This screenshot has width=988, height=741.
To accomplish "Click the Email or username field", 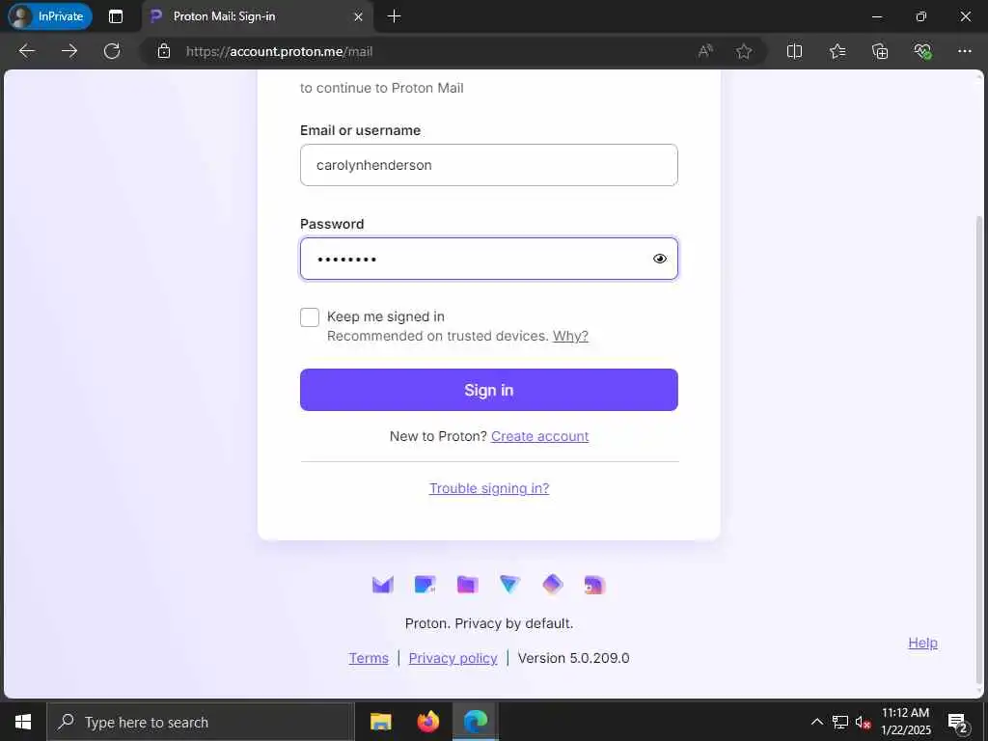I will [x=489, y=165].
